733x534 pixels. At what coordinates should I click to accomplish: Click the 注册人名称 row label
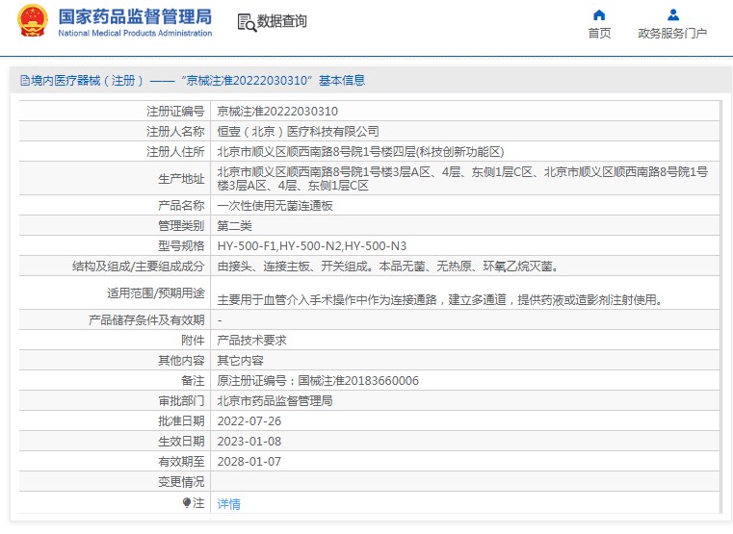tap(175, 132)
